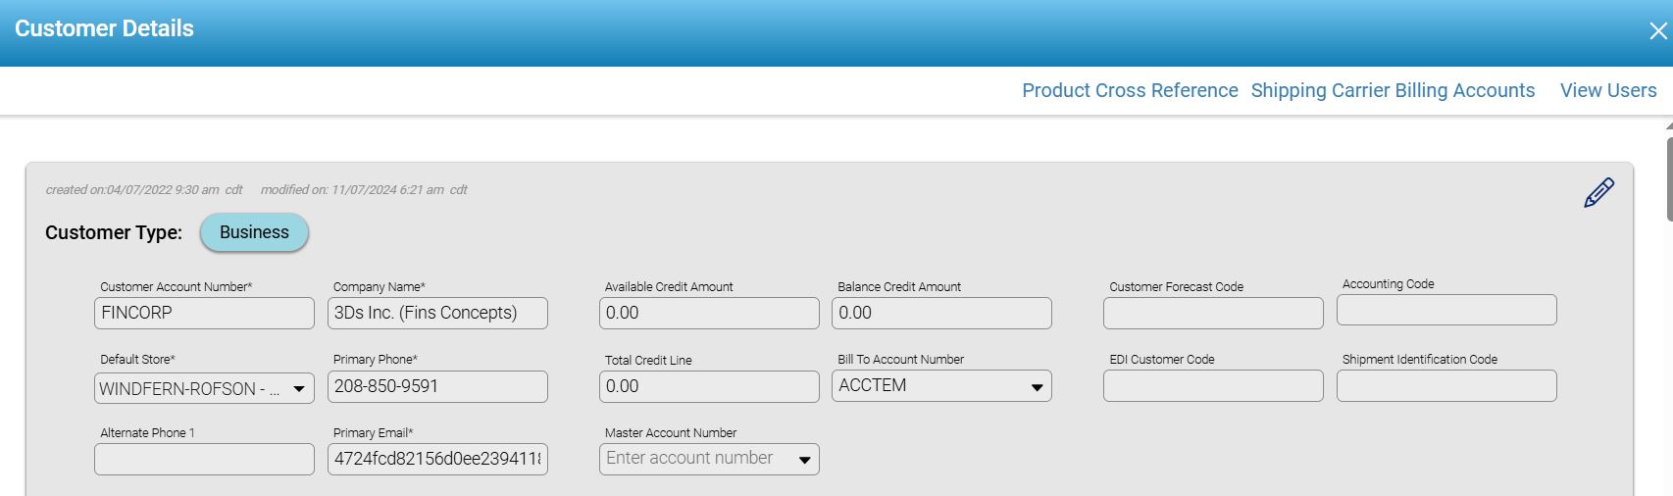1673x496 pixels.
Task: Focus the Balance Credit Amount field
Action: pyautogui.click(x=941, y=313)
